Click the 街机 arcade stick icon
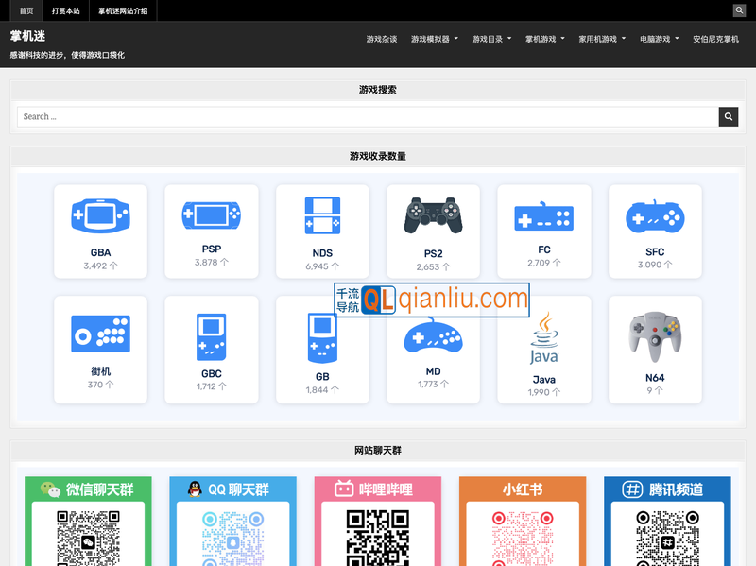Viewport: 756px width, 566px height. pos(100,334)
